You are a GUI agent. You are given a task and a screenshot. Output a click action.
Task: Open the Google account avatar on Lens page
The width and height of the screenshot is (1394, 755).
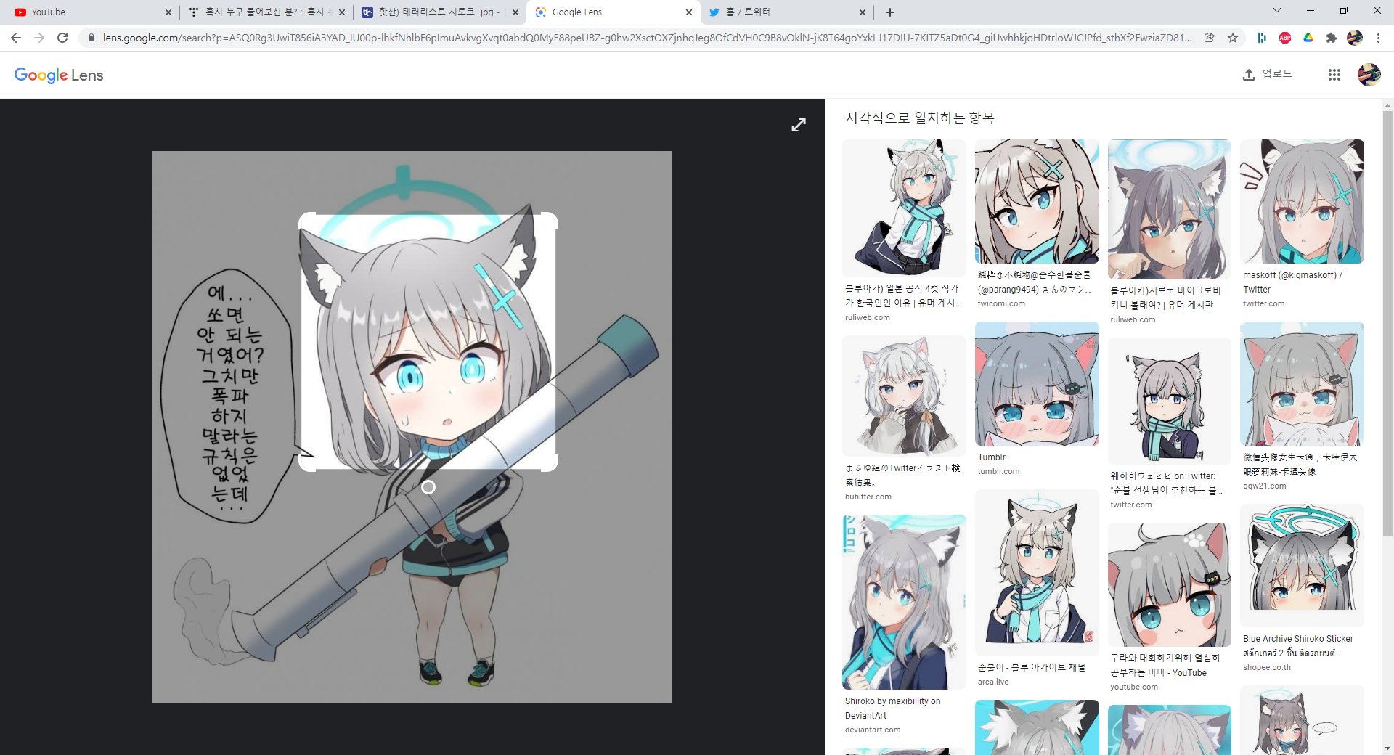1369,75
